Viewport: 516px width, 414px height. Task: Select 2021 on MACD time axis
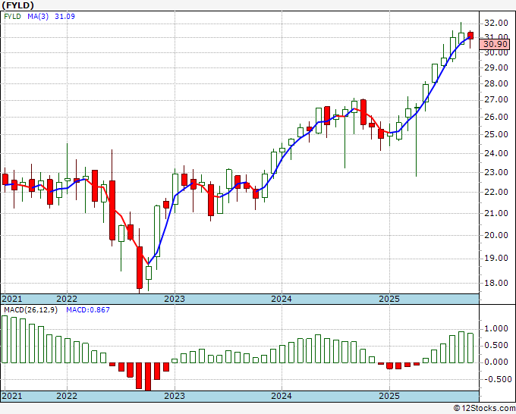(x=12, y=396)
